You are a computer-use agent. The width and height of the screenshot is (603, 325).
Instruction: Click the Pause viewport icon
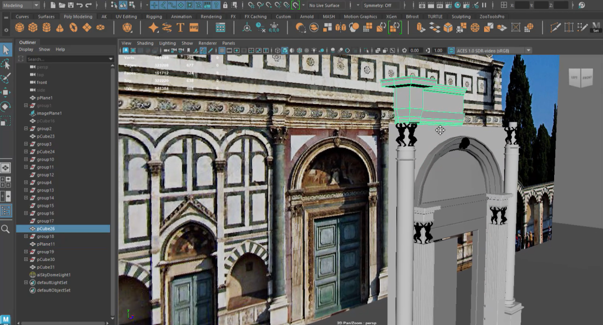[x=484, y=5]
